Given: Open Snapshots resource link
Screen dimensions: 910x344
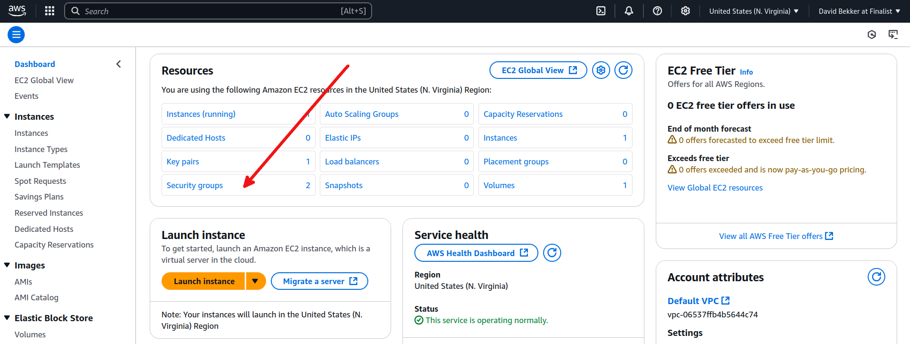Looking at the screenshot, I should tap(344, 185).
